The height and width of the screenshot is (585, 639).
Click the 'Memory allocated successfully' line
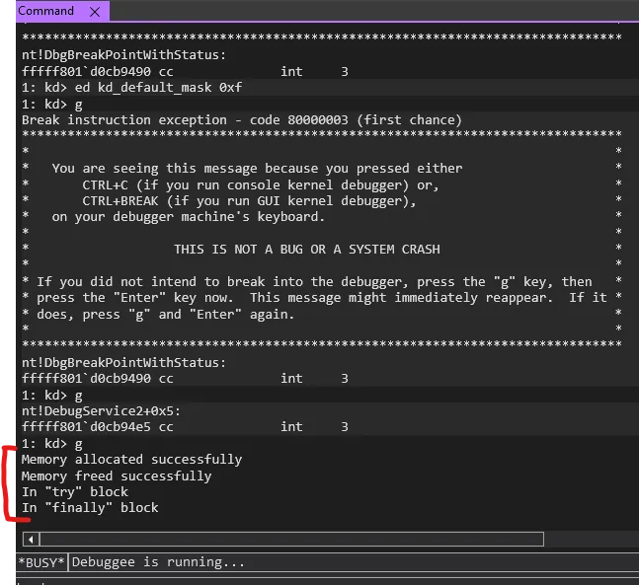pyautogui.click(x=131, y=460)
